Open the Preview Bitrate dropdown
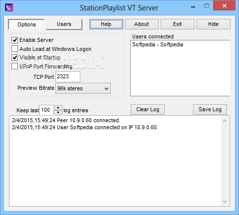 (x=83, y=88)
